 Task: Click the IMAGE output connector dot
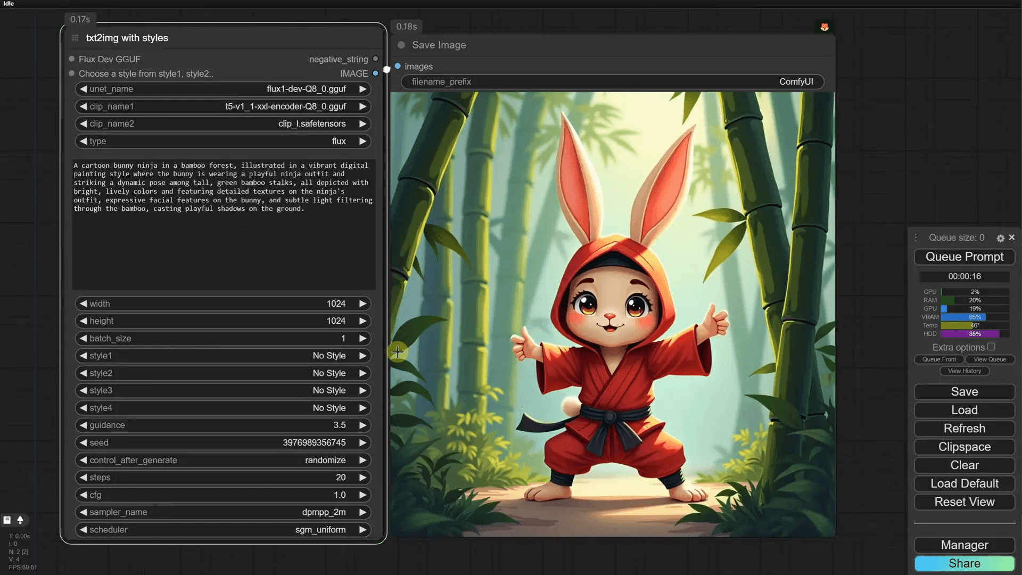375,73
